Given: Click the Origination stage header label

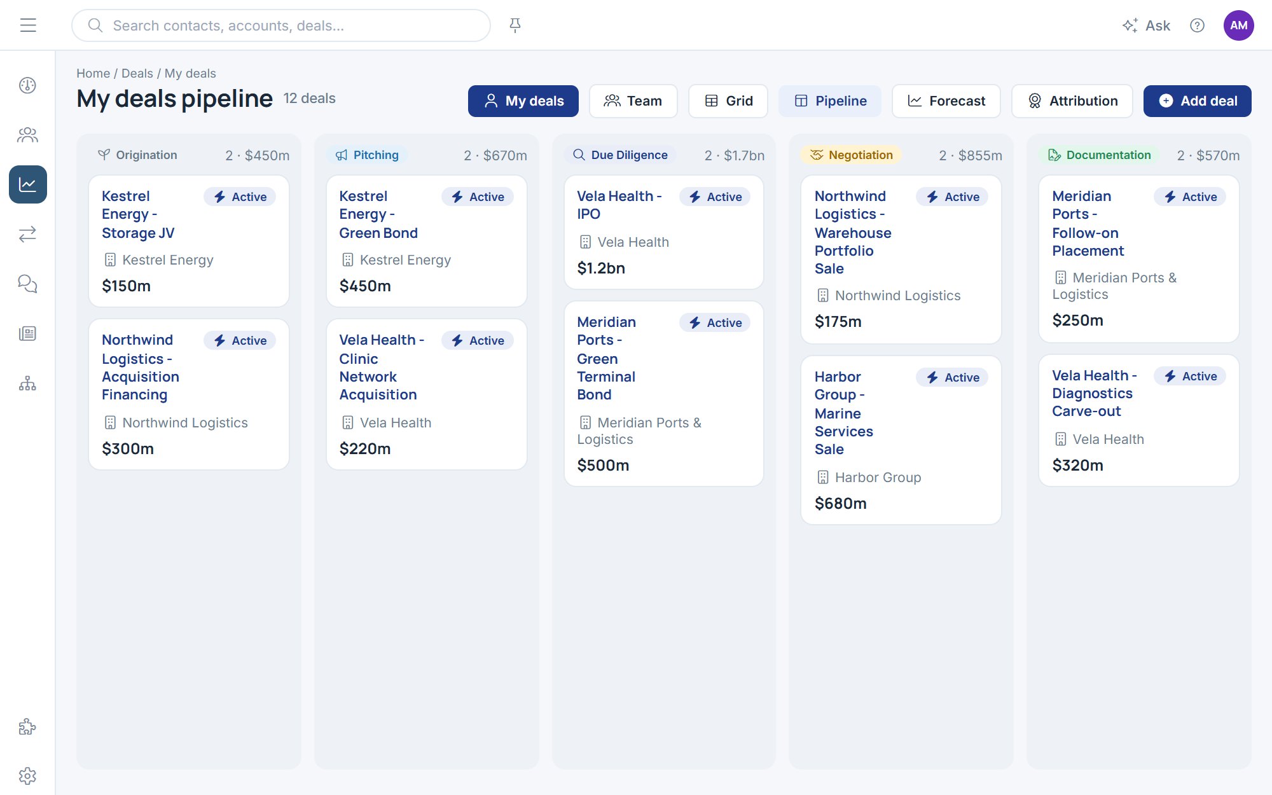Looking at the screenshot, I should click(137, 155).
